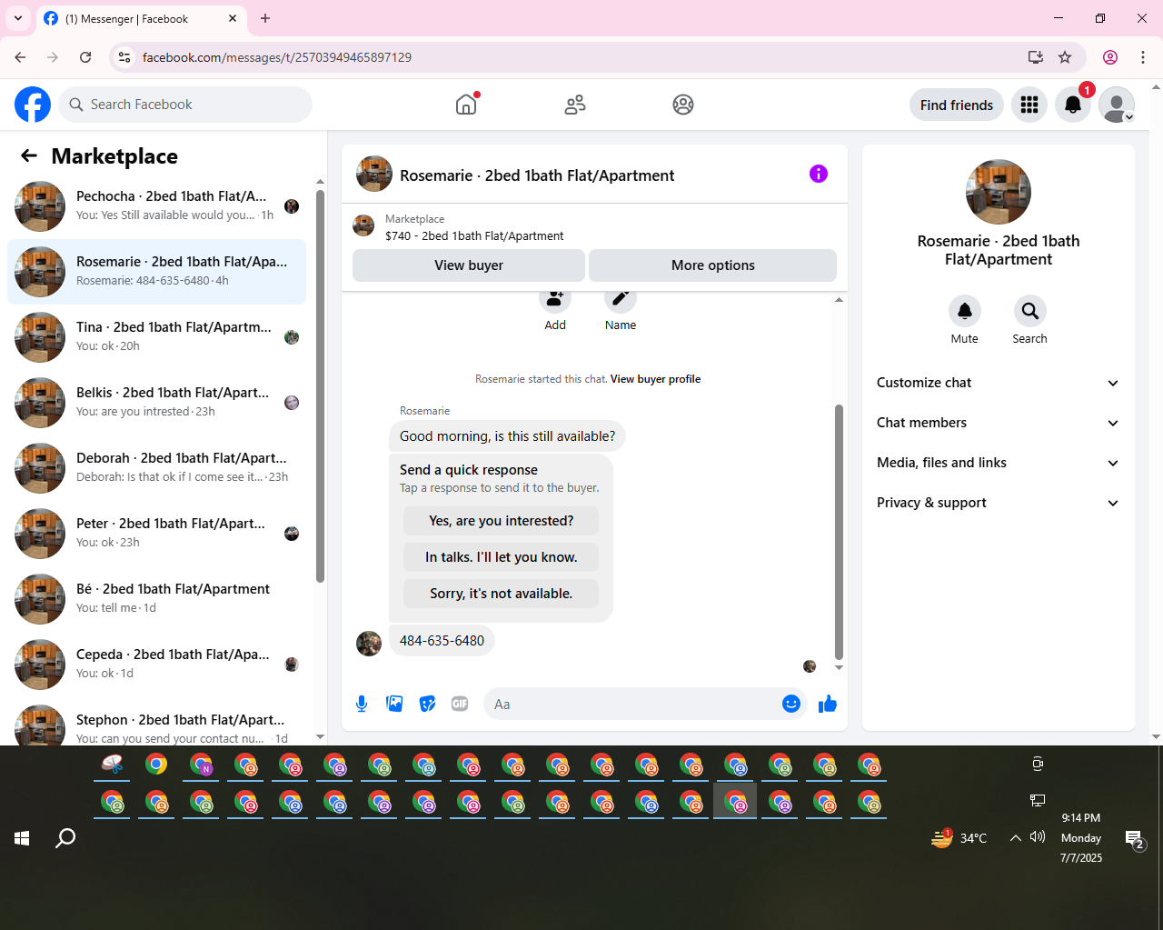Open the Friends icon in top navigation
This screenshot has height=930, width=1163.
pyautogui.click(x=575, y=105)
